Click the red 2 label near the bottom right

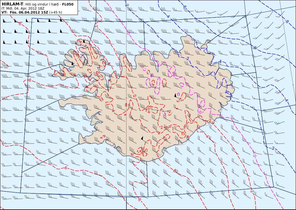[252, 191]
